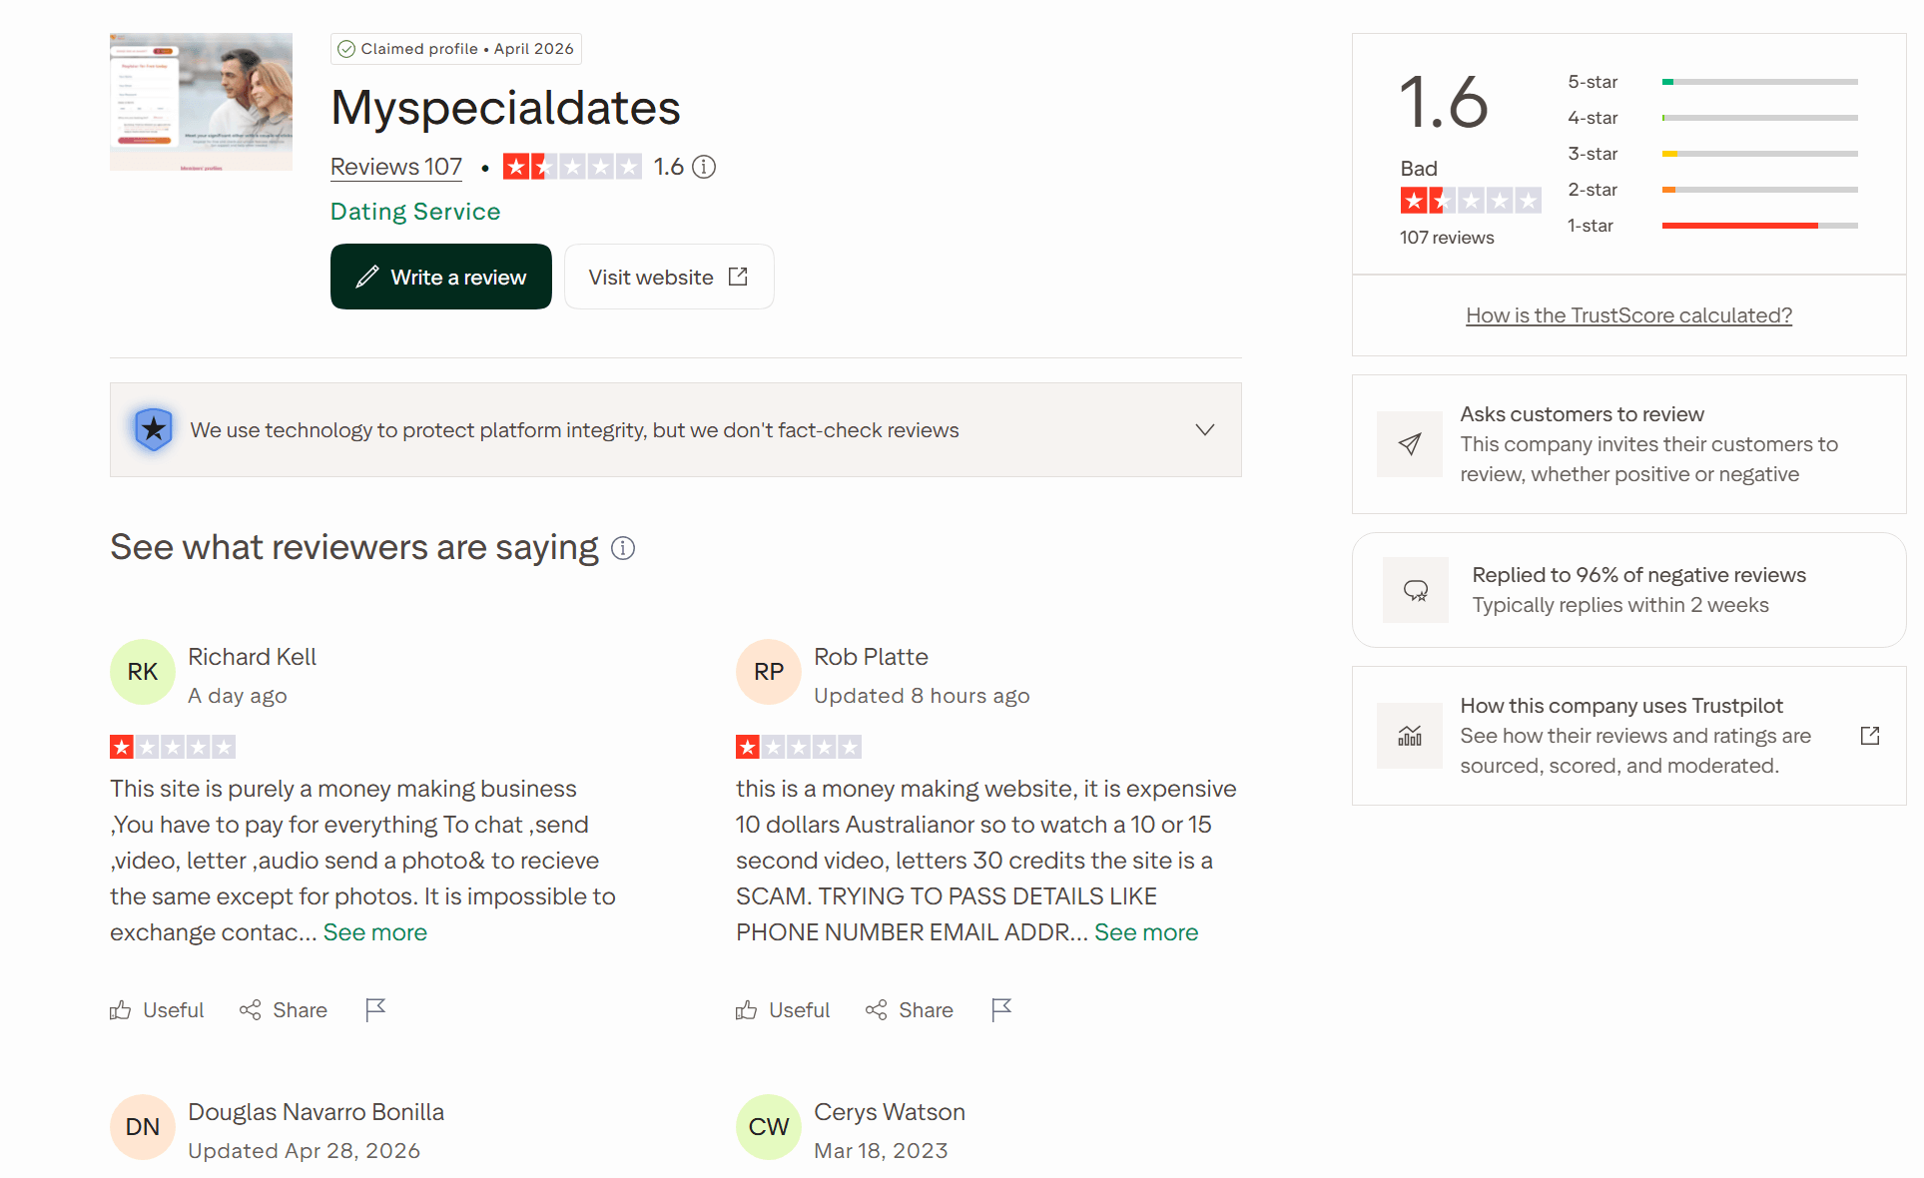The width and height of the screenshot is (1924, 1178).
Task: Click the paper plane icon in 'Asks customers to review'
Action: (1409, 444)
